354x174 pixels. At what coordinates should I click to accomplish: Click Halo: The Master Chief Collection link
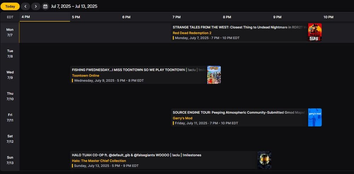coord(99,161)
